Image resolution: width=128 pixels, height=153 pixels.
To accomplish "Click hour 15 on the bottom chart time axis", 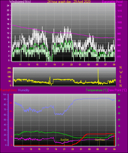I will [39, 149].
